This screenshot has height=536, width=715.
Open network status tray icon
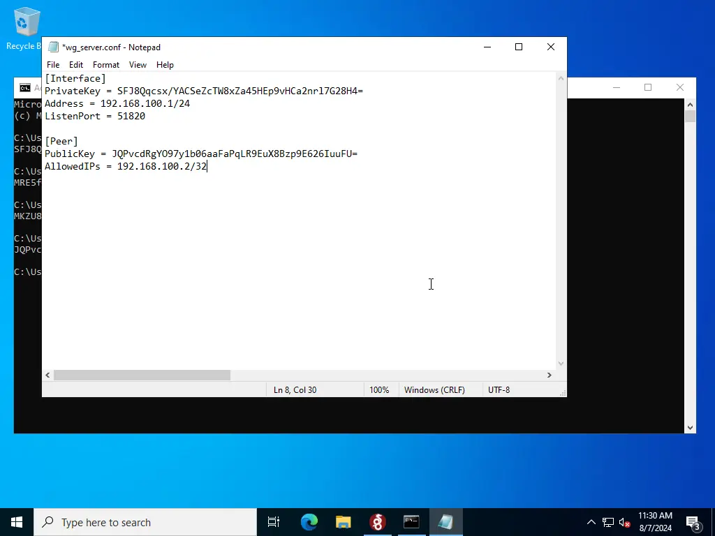(x=608, y=522)
